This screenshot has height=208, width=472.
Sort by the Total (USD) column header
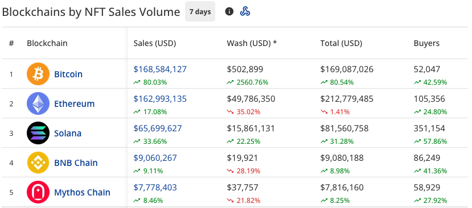pos(342,43)
